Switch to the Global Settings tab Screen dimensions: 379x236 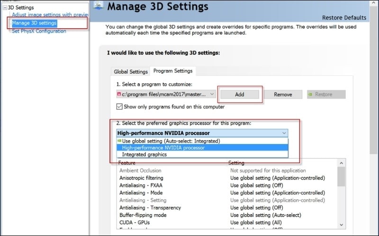pos(131,72)
